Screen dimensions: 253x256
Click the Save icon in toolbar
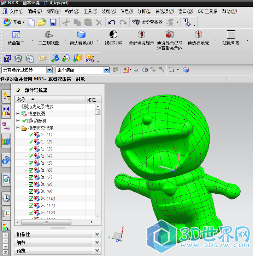53,22
